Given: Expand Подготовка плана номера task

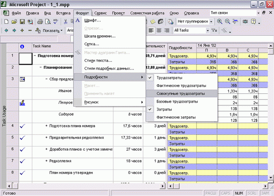Looking at the screenshot, I should coord(47,126).
